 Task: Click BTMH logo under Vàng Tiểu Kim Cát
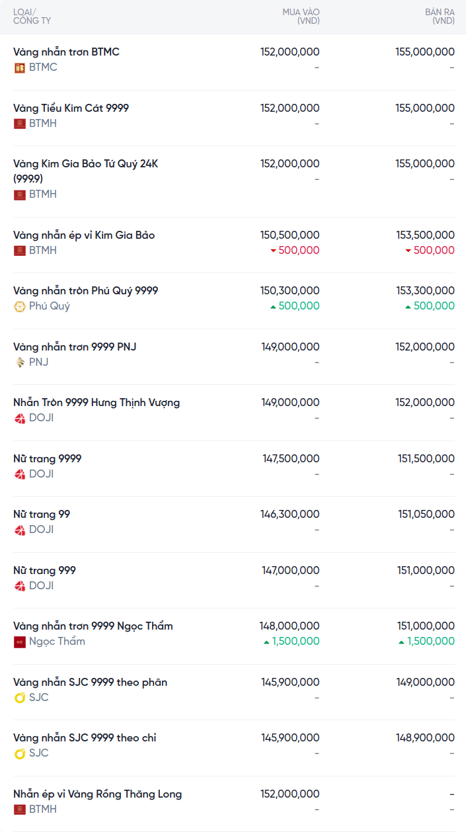coord(20,124)
